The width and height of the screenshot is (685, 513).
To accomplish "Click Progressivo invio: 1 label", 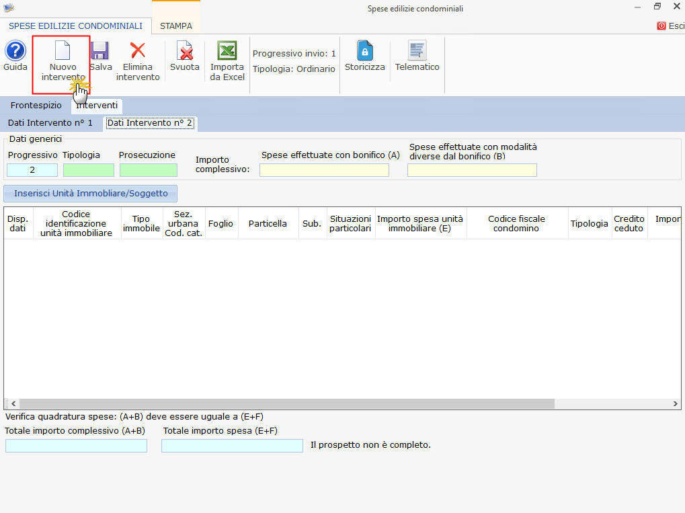I will (x=294, y=53).
